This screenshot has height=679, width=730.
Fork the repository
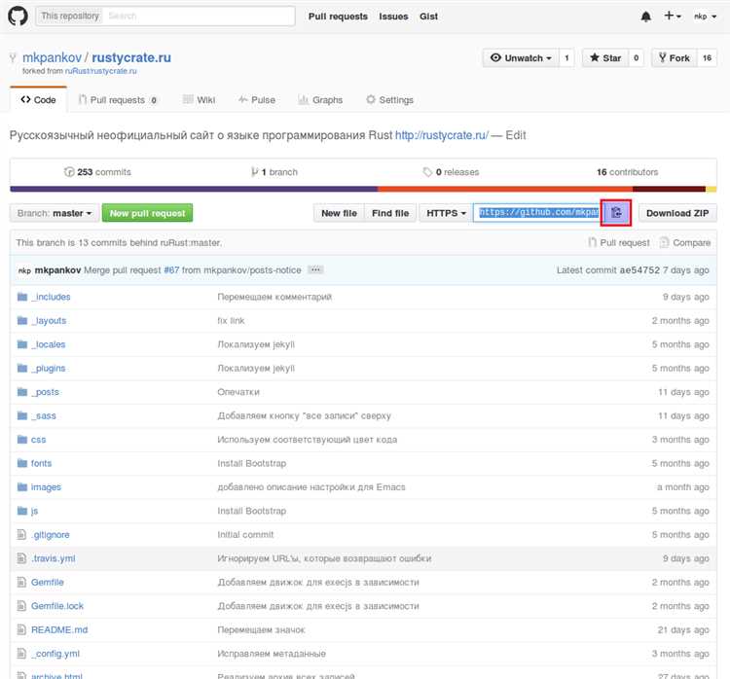point(675,57)
